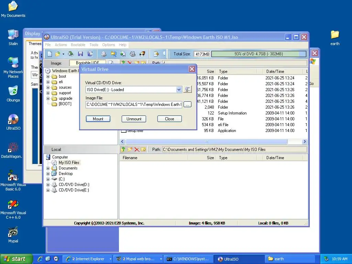Expand the Documents node in Local tree
Image resolution: width=352 pixels, height=264 pixels.
click(x=48, y=168)
